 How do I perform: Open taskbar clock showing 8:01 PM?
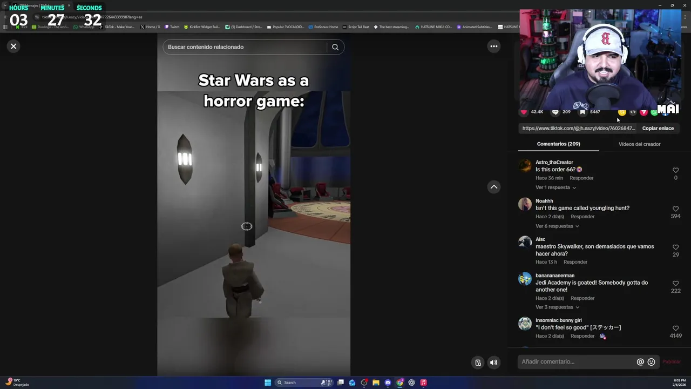680,383
